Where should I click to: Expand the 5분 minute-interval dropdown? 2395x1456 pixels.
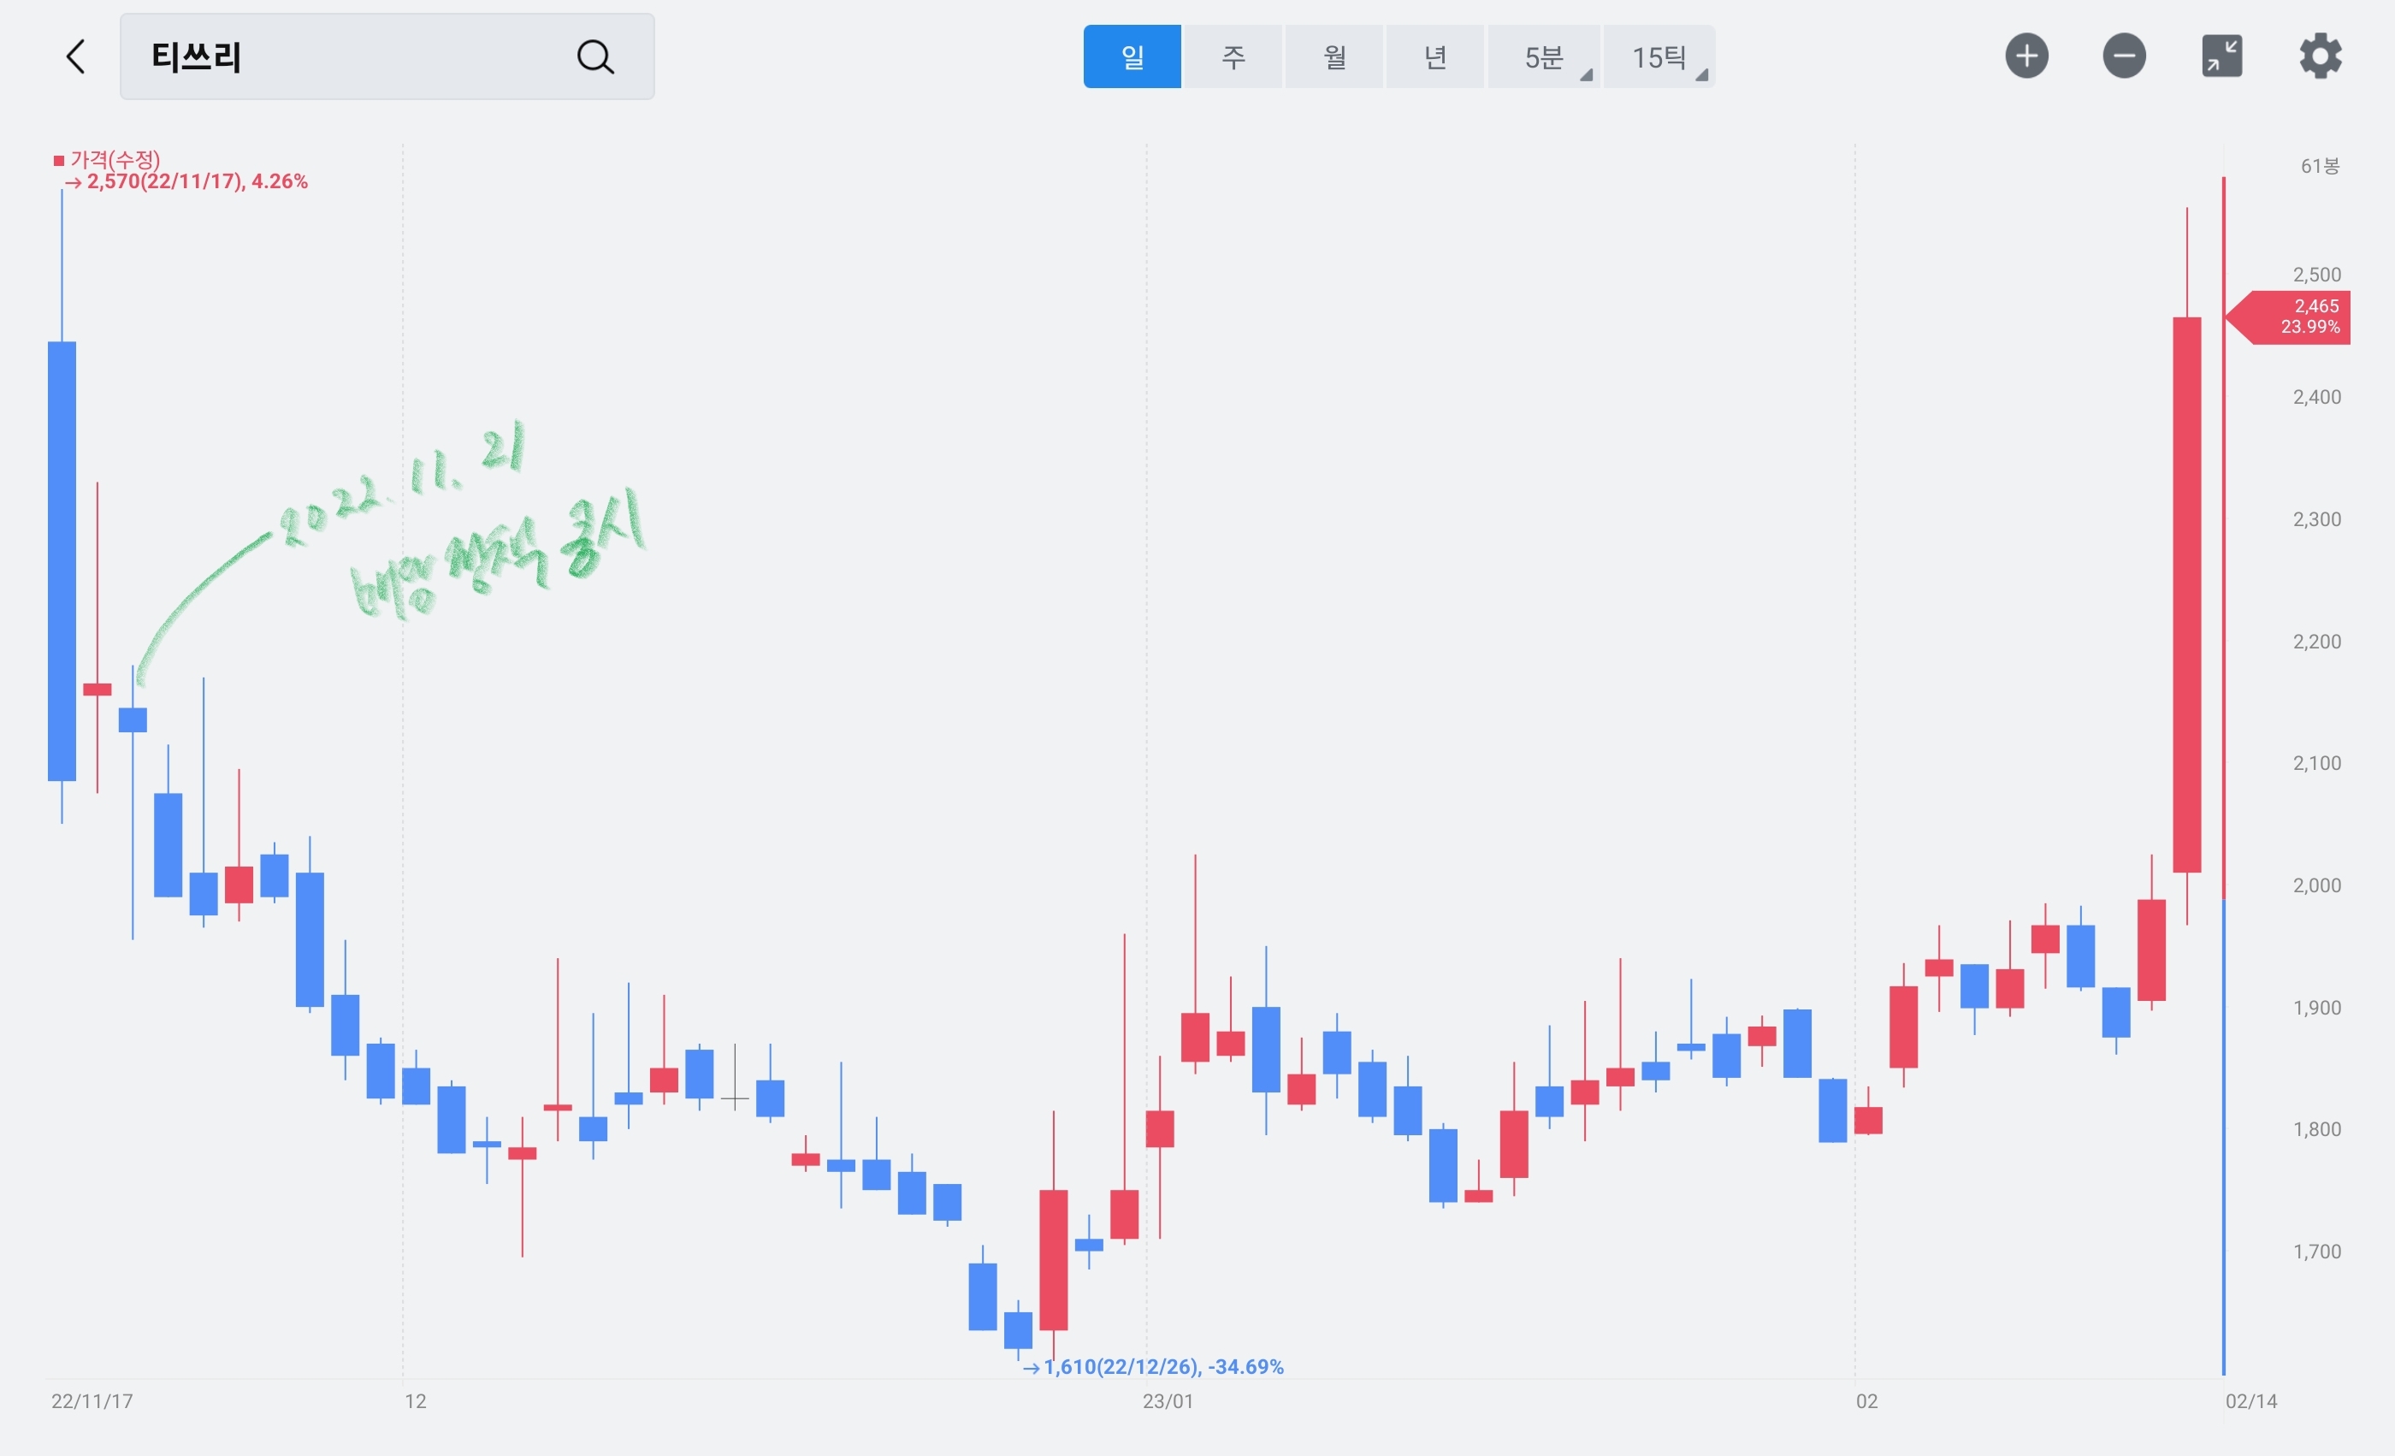pos(1544,56)
